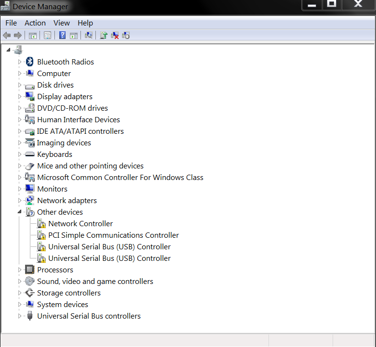
Task: Expand the Network adapters node
Action: pos(20,200)
